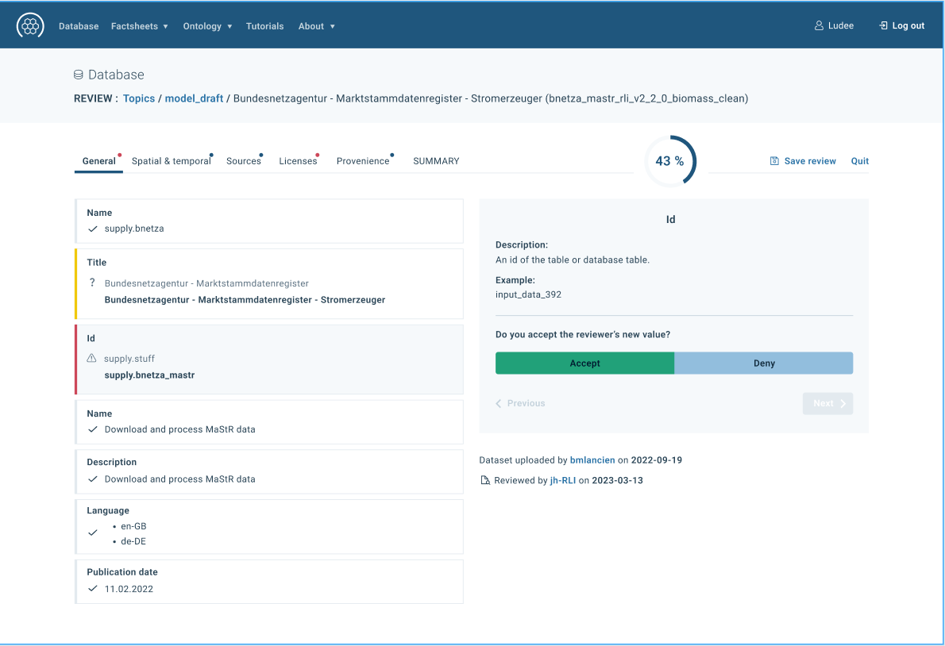Viewport: 945px width, 646px height.
Task: Click the warning icon beside supply.stuff
Action: (x=92, y=358)
